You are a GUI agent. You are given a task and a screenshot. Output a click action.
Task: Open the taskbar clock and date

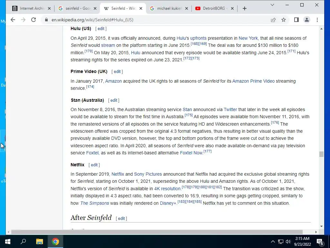[x=302, y=242]
